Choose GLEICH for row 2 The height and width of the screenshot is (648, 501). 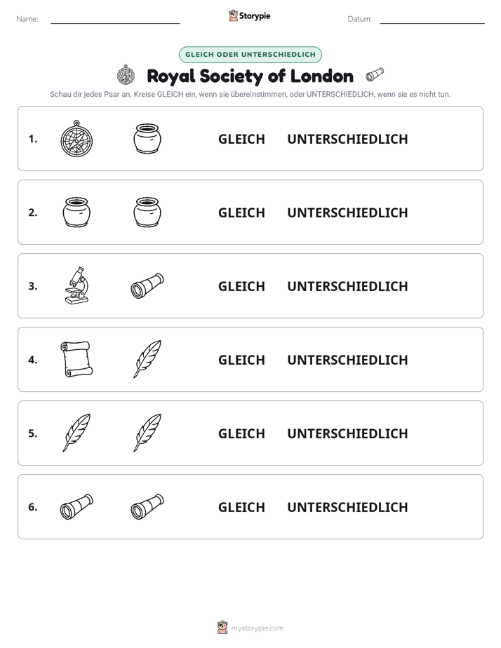(241, 212)
